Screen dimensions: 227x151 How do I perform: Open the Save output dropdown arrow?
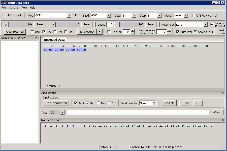pos(100,32)
